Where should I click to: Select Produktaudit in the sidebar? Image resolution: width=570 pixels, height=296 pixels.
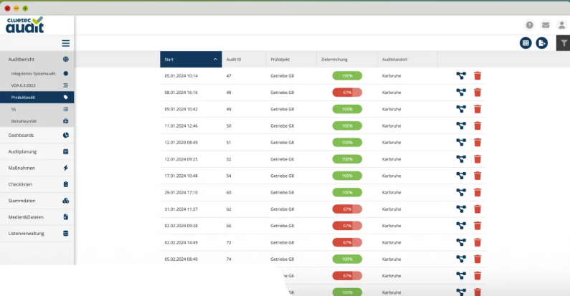pos(37,97)
